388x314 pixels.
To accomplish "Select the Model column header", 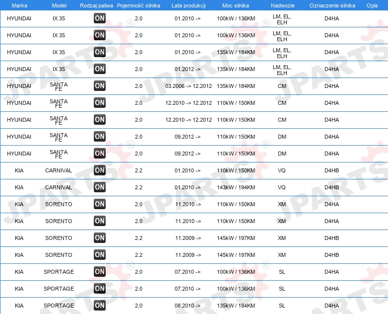I will tap(59, 5).
